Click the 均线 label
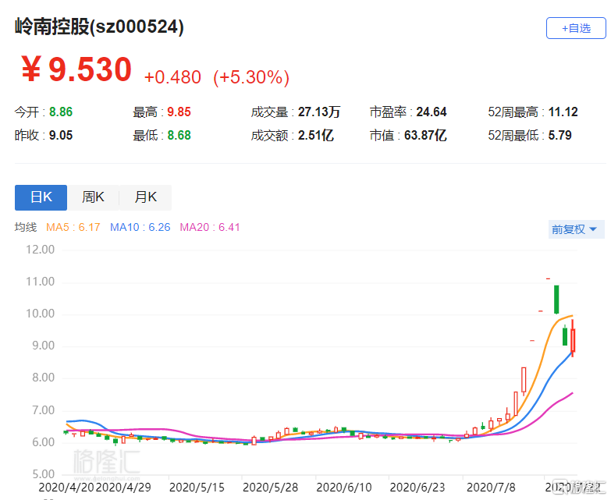Image resolution: width=611 pixels, height=500 pixels. point(26,227)
